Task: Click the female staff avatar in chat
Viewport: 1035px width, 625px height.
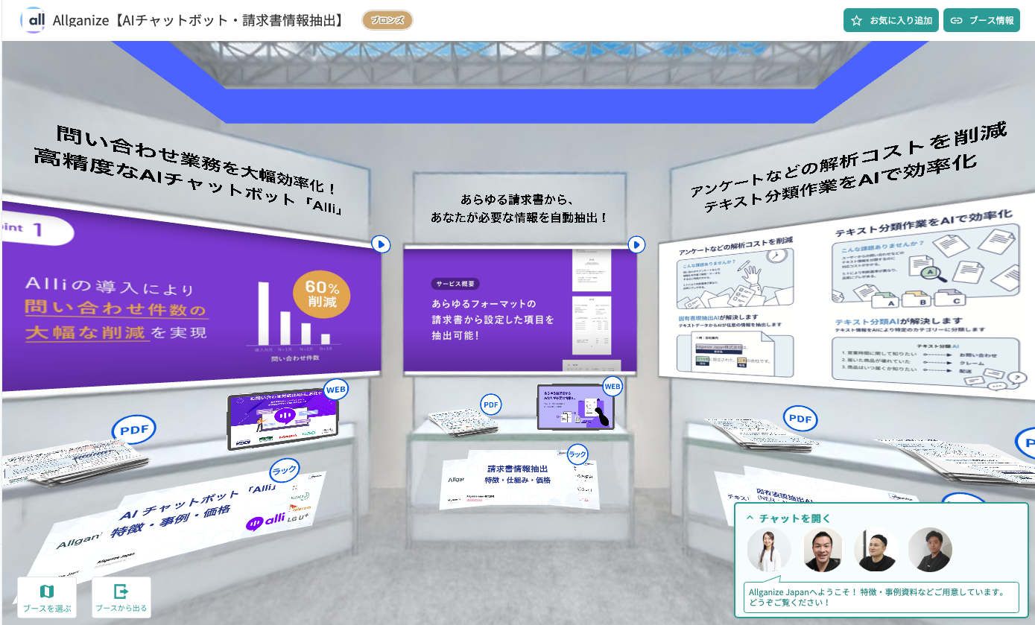Action: (769, 550)
